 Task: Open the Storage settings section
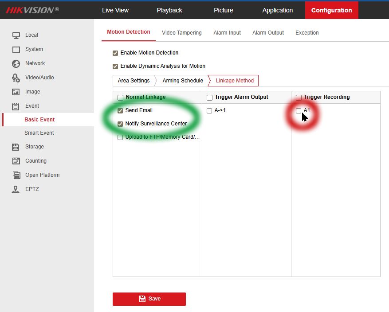pyautogui.click(x=35, y=147)
